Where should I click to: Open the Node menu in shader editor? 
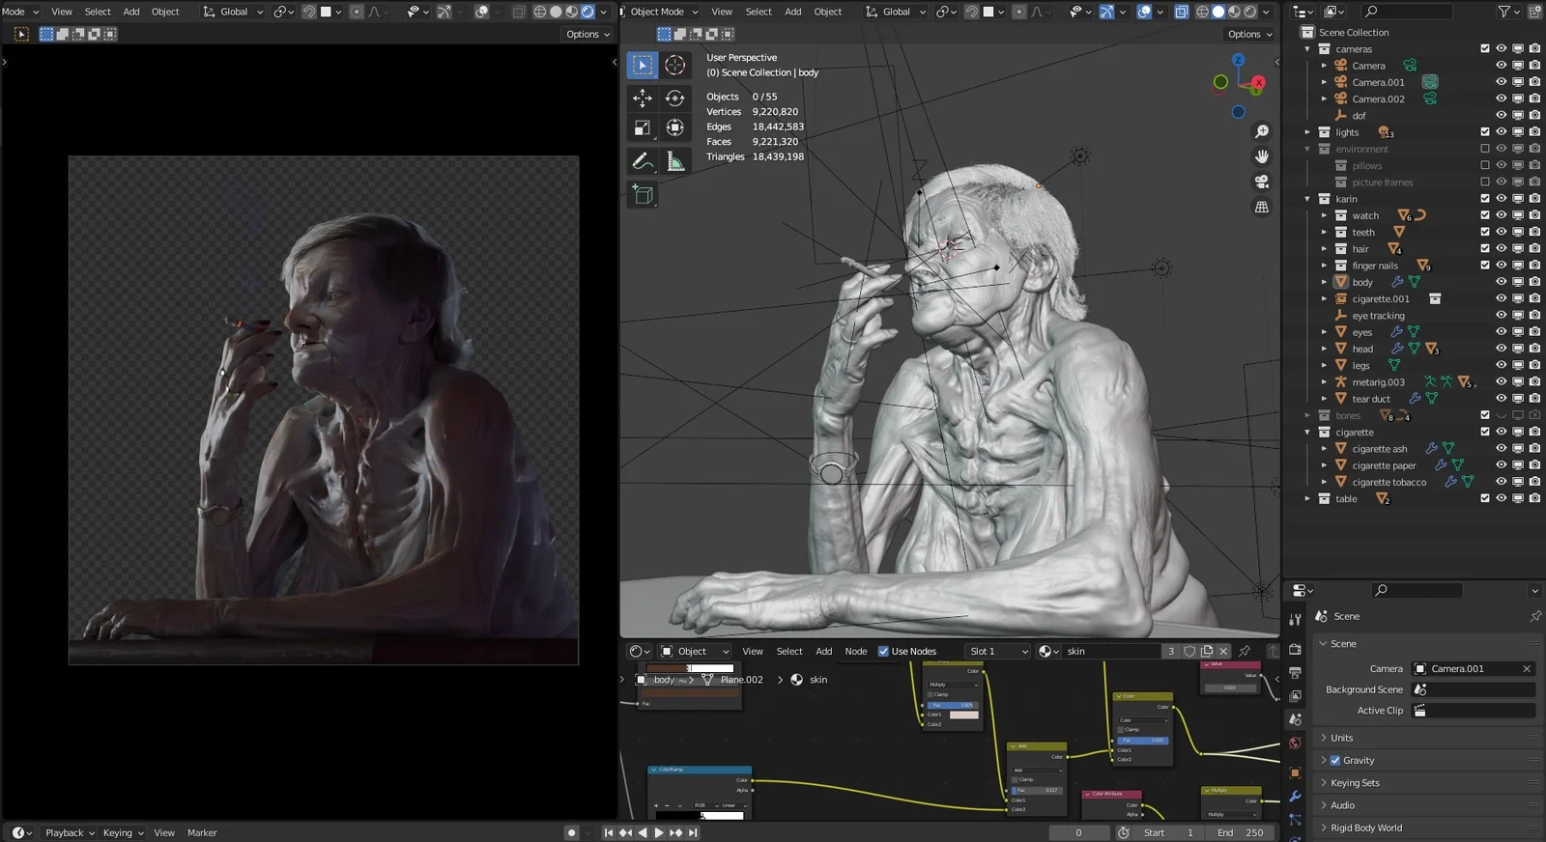point(855,652)
